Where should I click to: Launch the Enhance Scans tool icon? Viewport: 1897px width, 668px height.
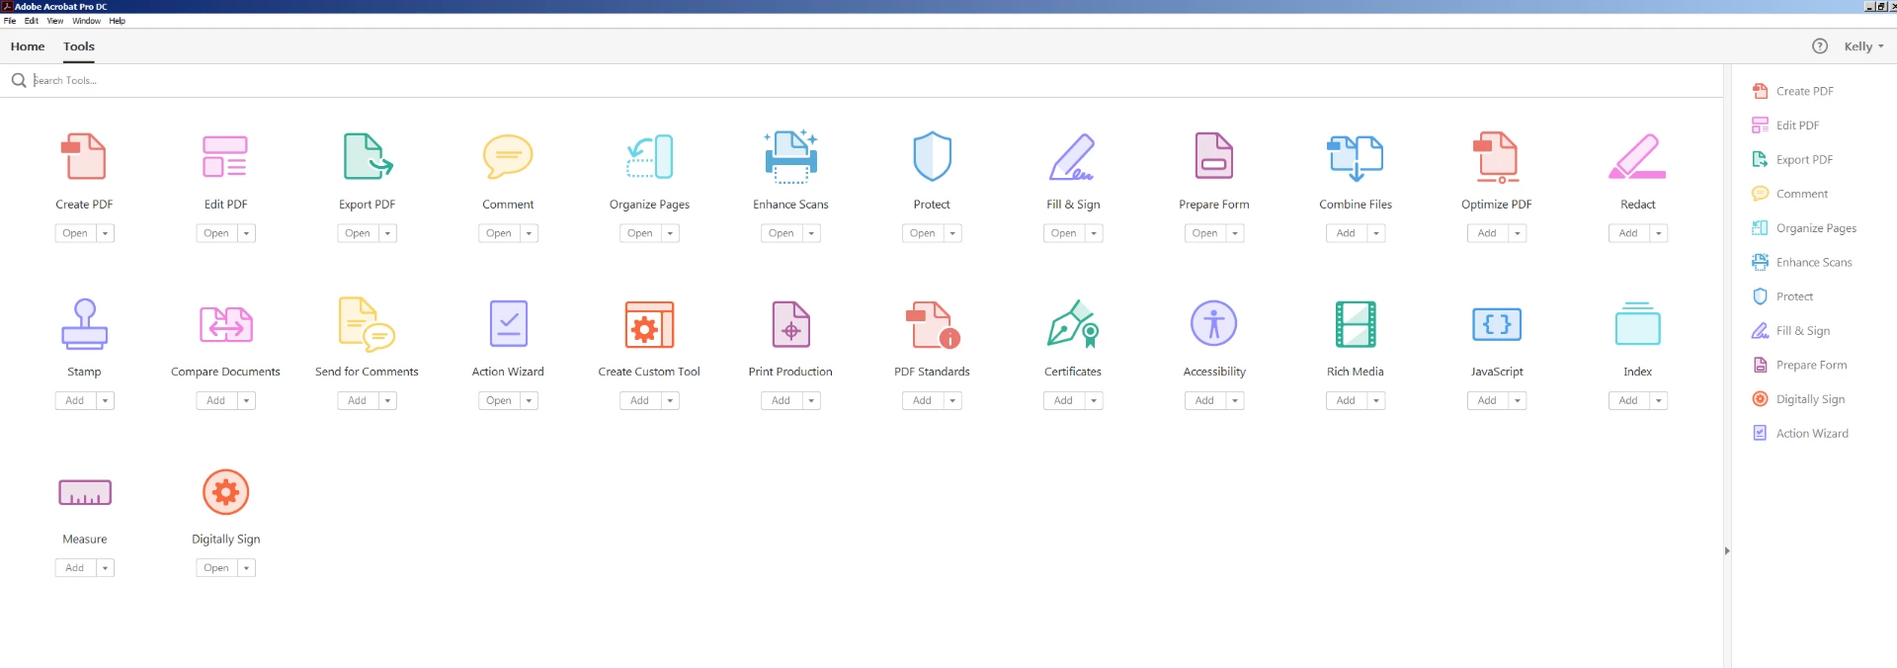click(x=790, y=156)
